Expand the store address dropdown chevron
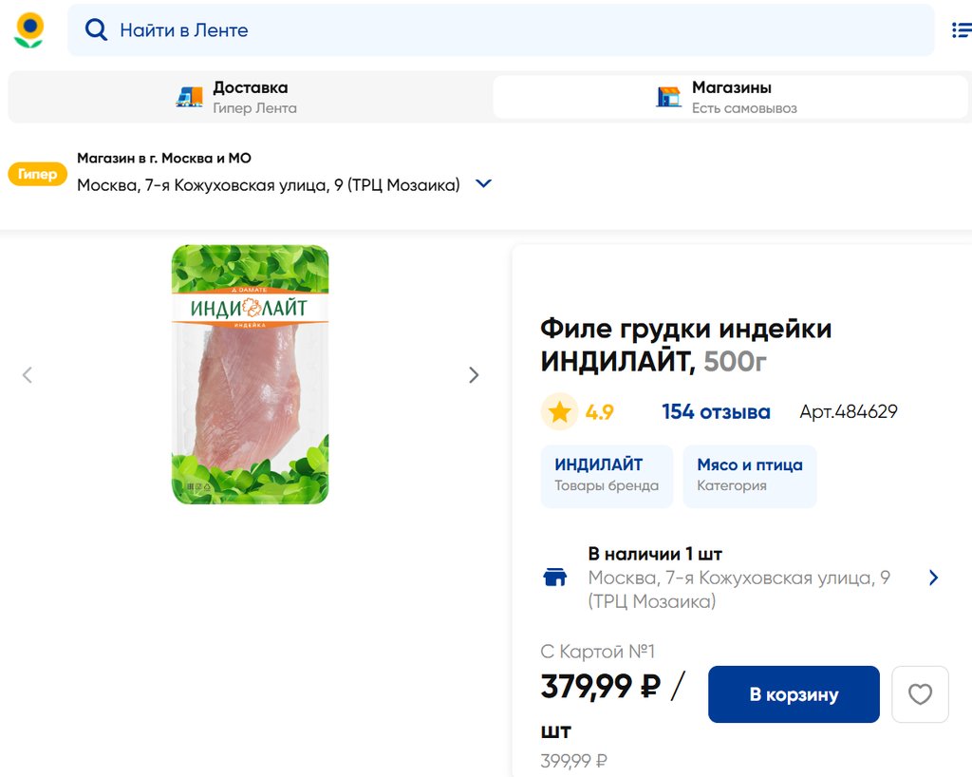The image size is (972, 777). tap(483, 184)
